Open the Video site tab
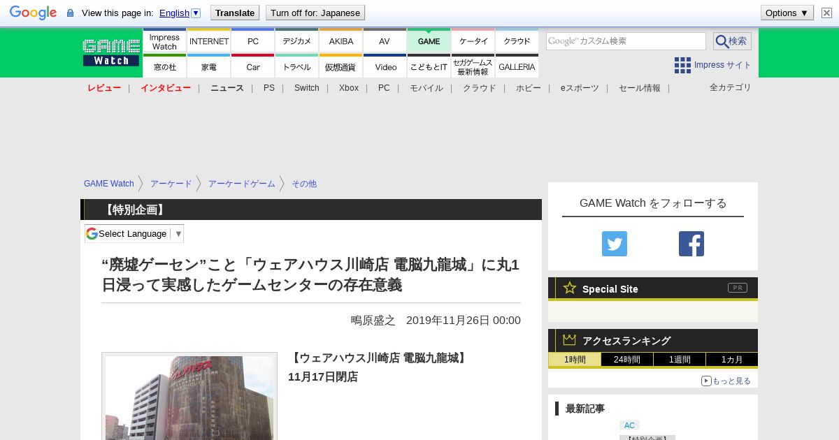The image size is (839, 440). tap(385, 66)
